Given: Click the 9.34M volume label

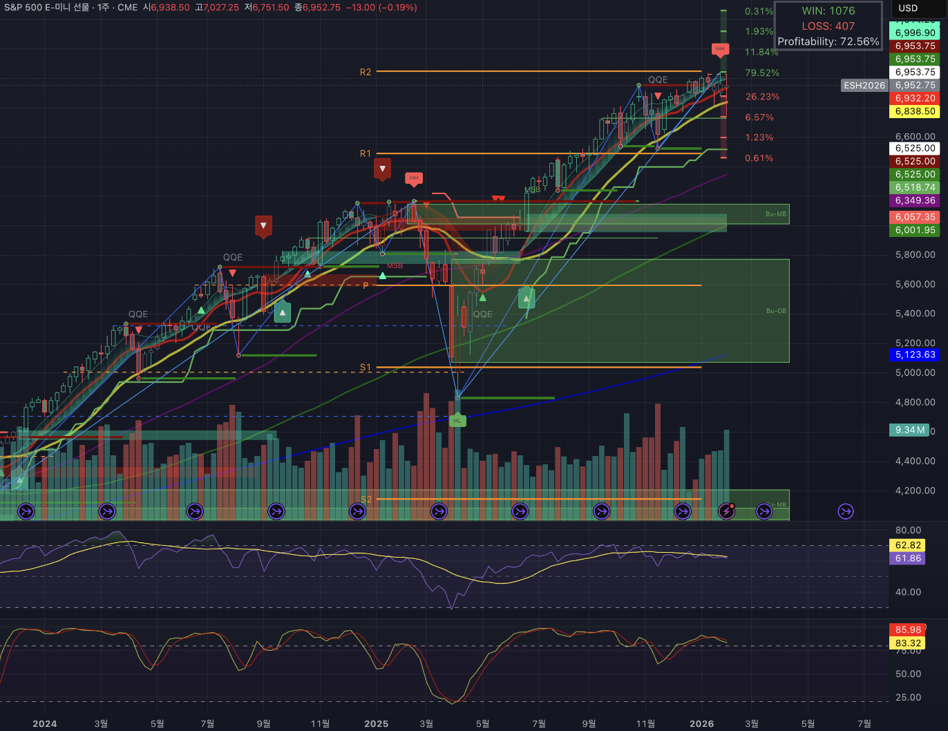Looking at the screenshot, I should click(909, 430).
